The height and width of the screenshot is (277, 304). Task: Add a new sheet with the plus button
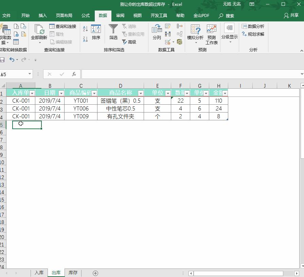pos(95,273)
